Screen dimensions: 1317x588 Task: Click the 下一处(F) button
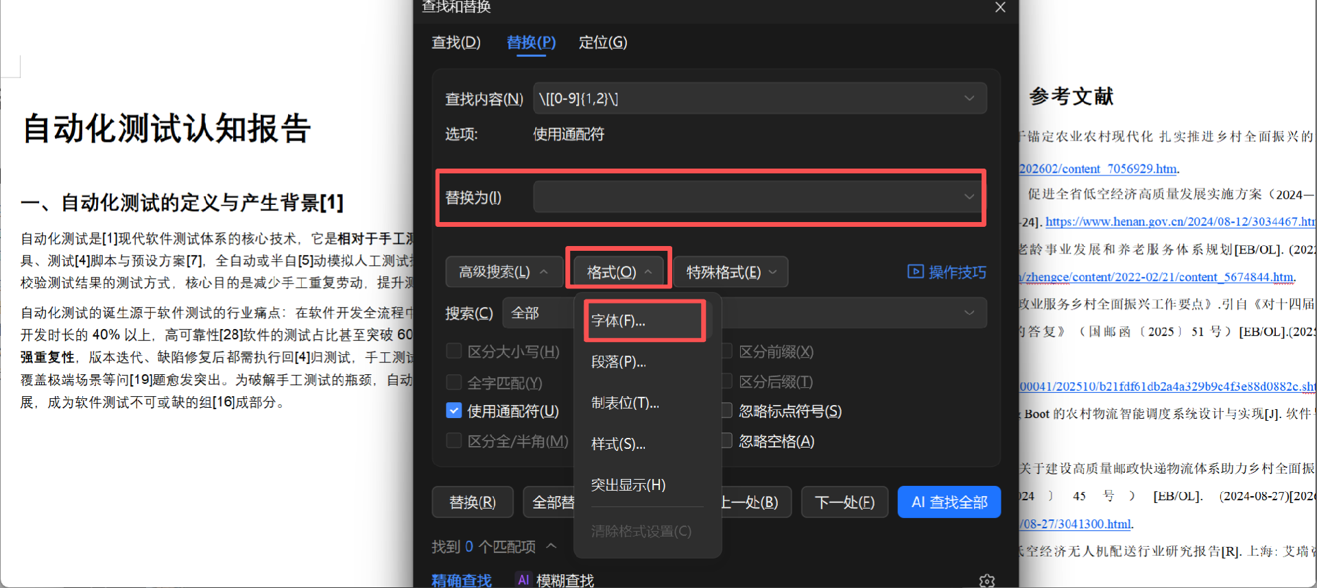845,502
